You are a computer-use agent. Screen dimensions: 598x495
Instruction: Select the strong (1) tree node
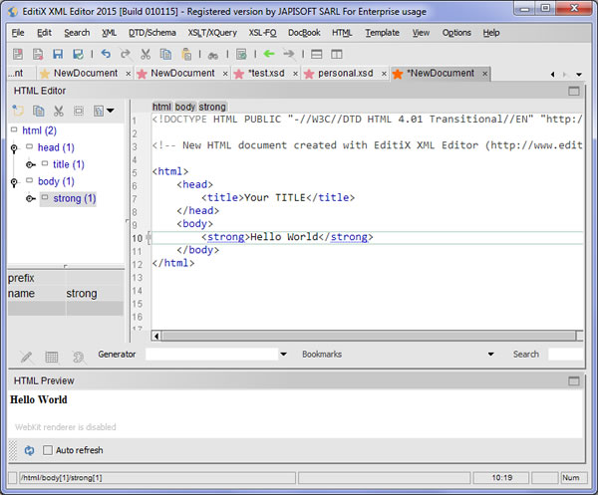click(x=75, y=198)
